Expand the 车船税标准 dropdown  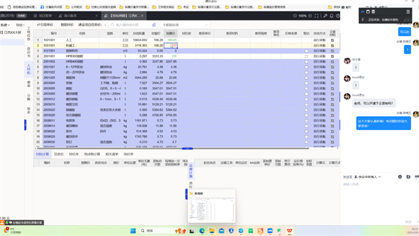pyautogui.click(x=185, y=25)
